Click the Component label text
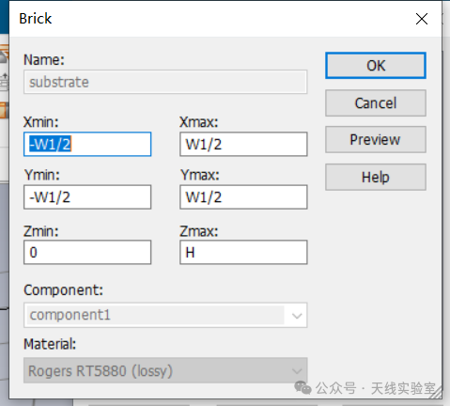The image size is (450, 406). pos(63,290)
